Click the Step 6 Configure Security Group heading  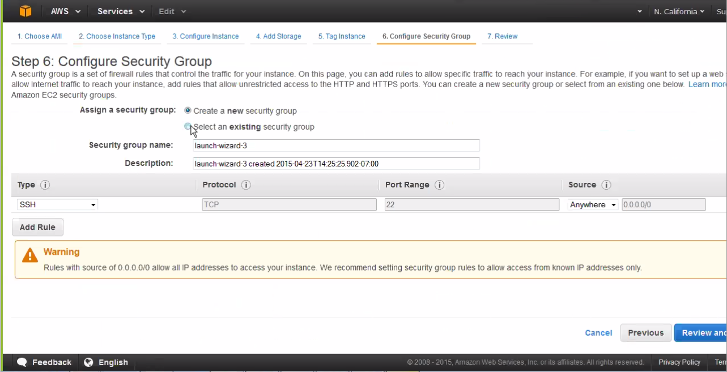(112, 61)
